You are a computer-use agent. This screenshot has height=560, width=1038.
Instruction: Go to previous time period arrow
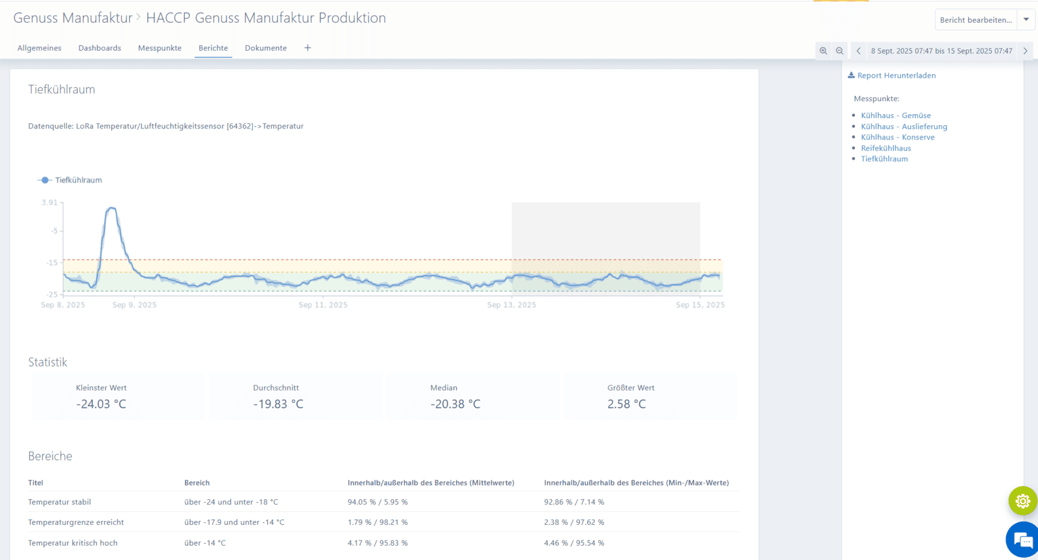pos(858,51)
